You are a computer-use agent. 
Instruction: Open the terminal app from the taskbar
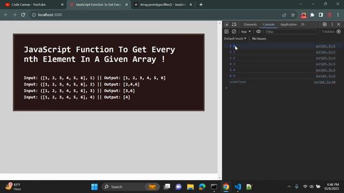coord(214,187)
